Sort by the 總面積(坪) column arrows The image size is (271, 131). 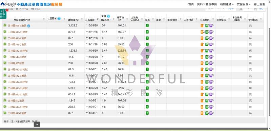[x=127, y=19]
